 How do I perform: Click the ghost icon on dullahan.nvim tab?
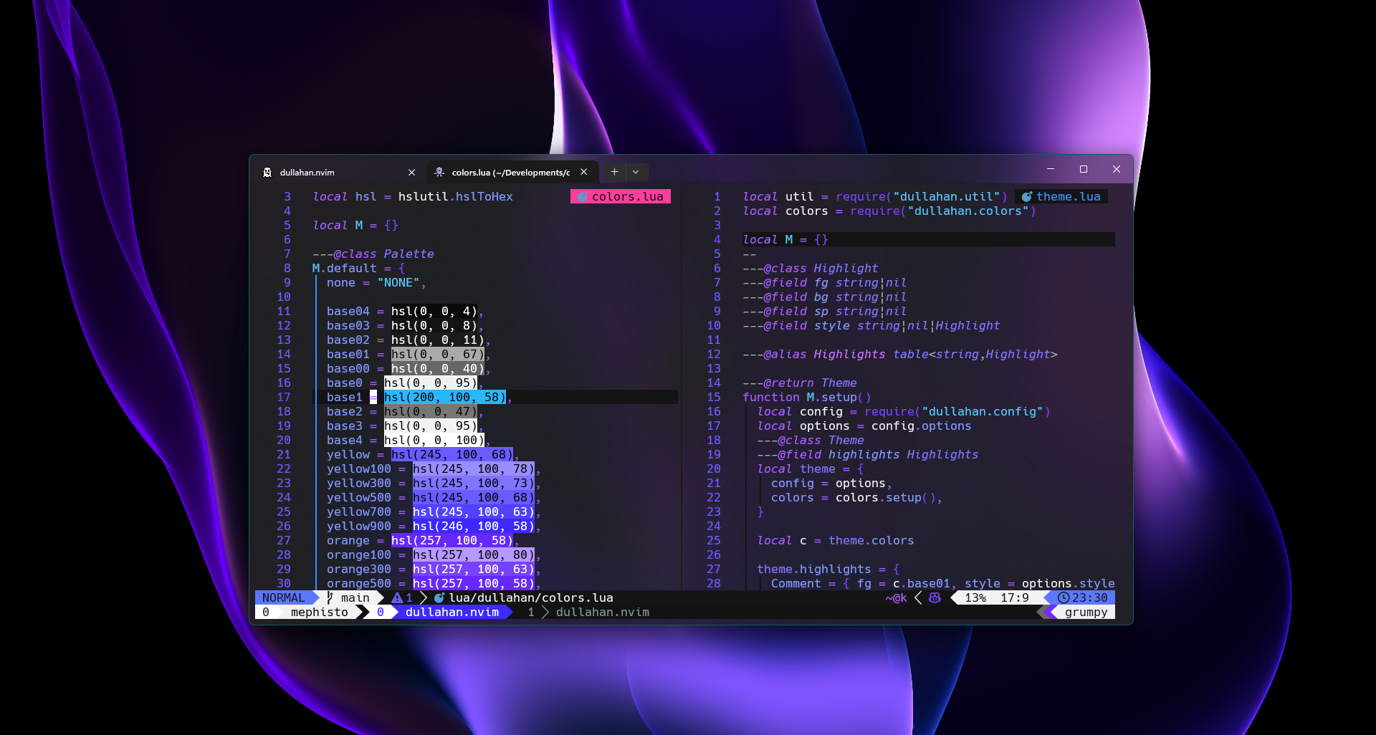coord(267,172)
